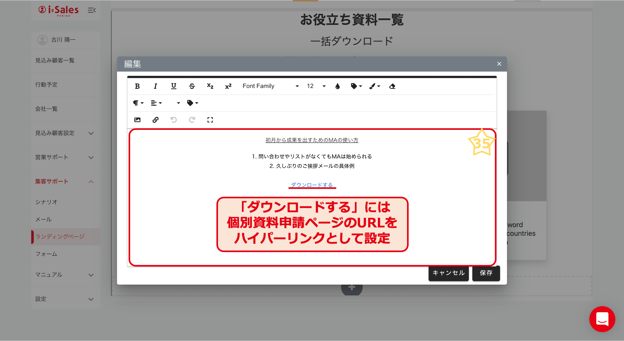Image resolution: width=624 pixels, height=341 pixels.
Task: Insert an image using picture icon
Action: pyautogui.click(x=137, y=120)
